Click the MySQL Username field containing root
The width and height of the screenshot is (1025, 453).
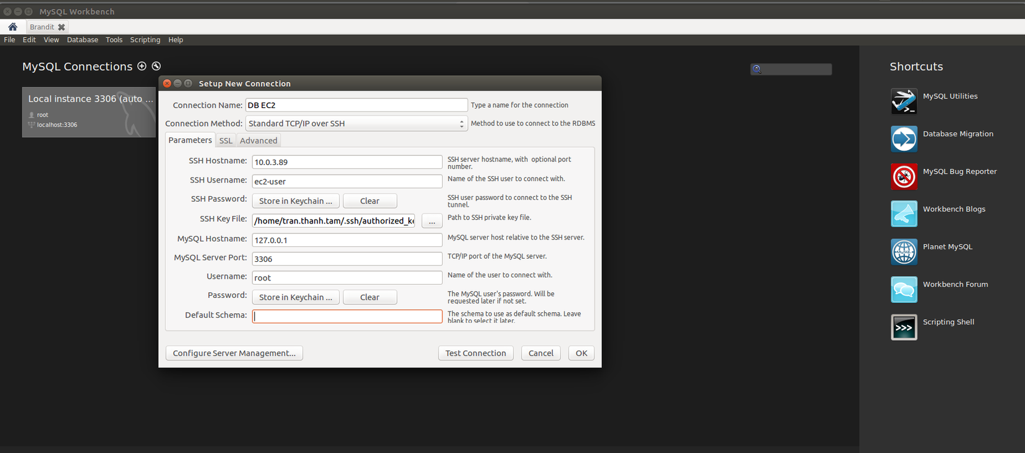tap(347, 277)
